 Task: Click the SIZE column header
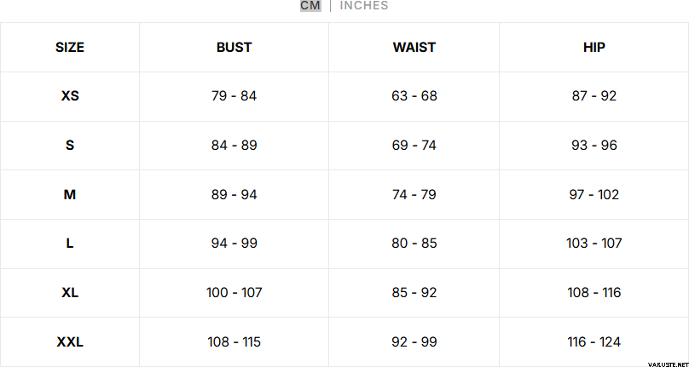click(70, 48)
